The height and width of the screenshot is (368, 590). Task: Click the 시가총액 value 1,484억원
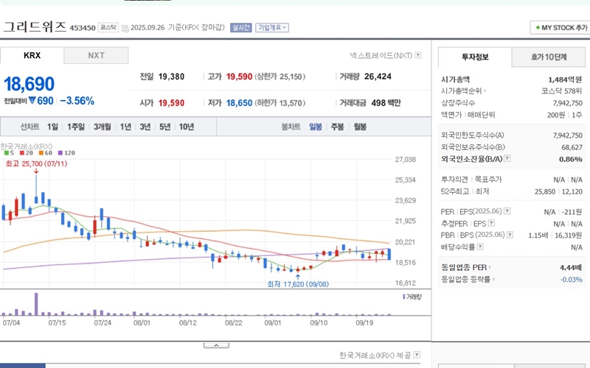point(565,79)
